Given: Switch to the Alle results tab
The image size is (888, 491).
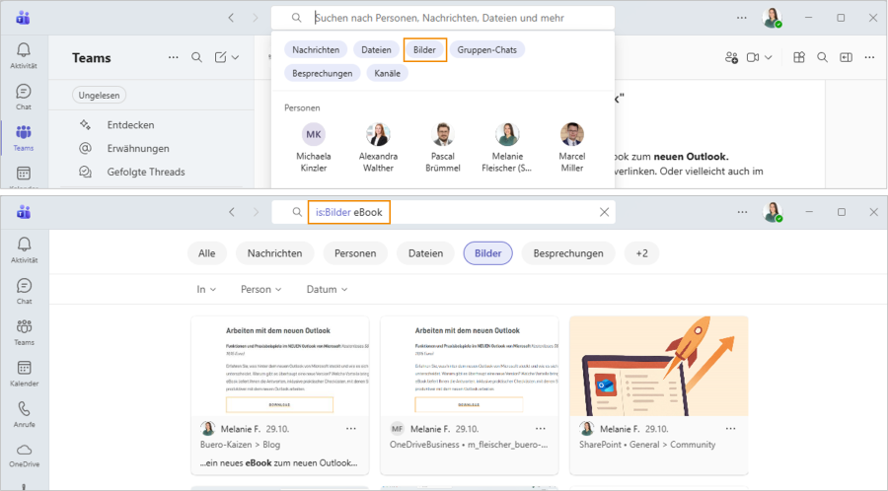Looking at the screenshot, I should point(206,253).
